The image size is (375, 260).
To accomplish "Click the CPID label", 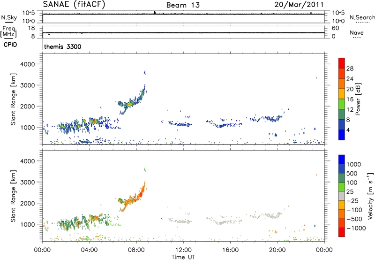I will [10, 45].
